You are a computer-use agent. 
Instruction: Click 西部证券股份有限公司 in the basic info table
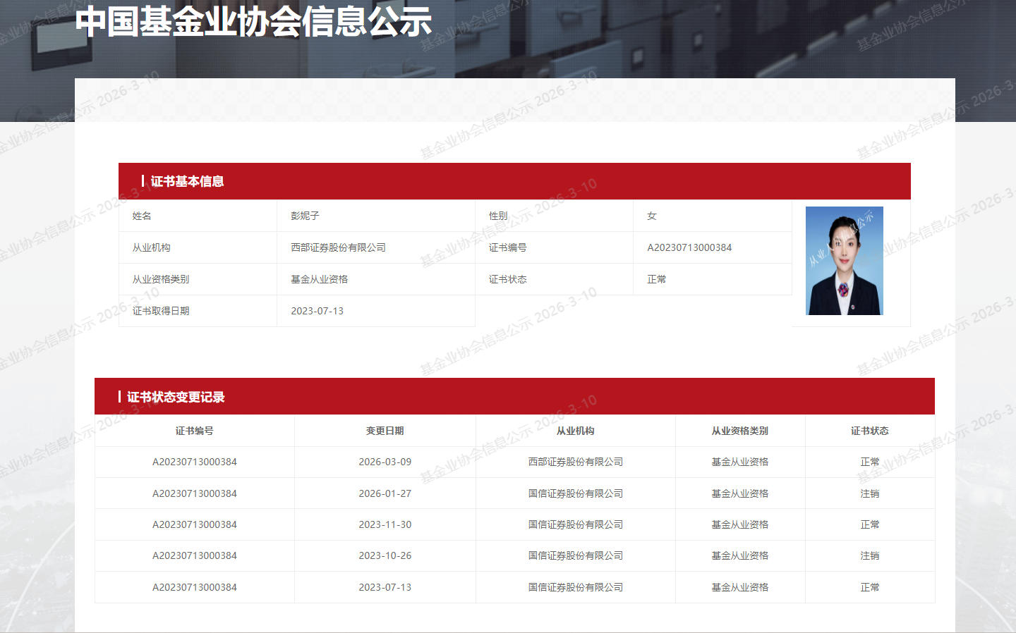338,247
